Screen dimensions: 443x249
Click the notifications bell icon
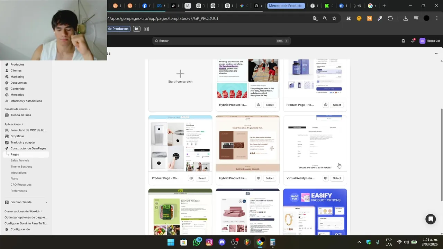(x=413, y=41)
